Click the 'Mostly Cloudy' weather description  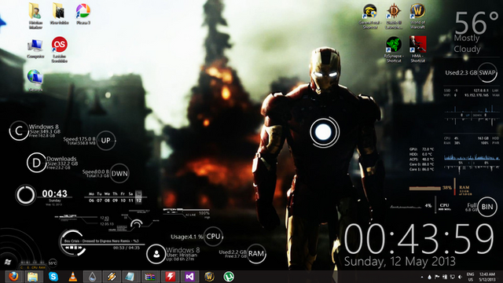coord(467,44)
